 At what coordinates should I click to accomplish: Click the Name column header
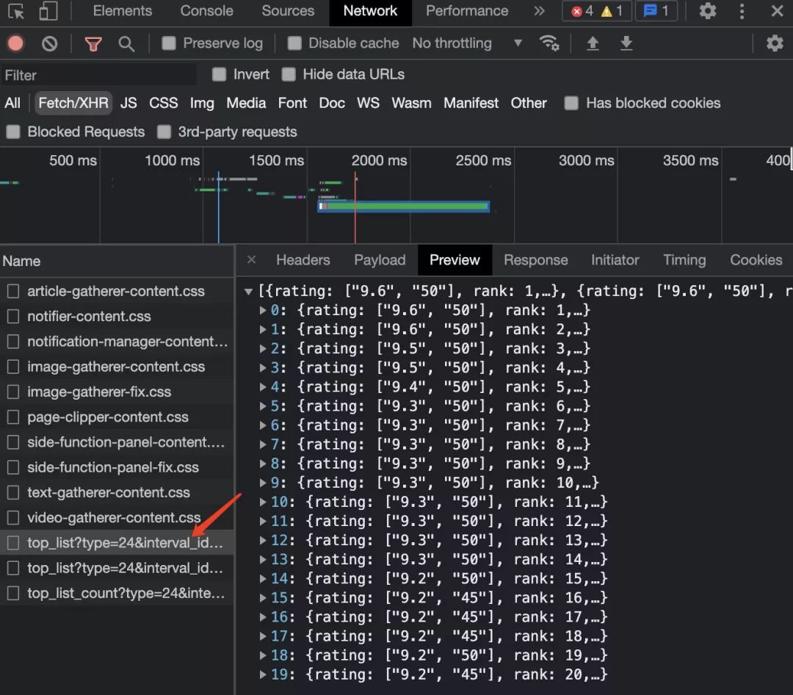click(x=117, y=262)
